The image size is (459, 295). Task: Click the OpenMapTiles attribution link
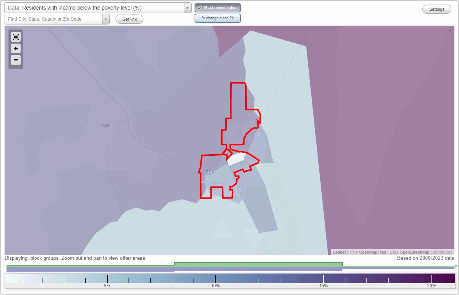coord(372,252)
